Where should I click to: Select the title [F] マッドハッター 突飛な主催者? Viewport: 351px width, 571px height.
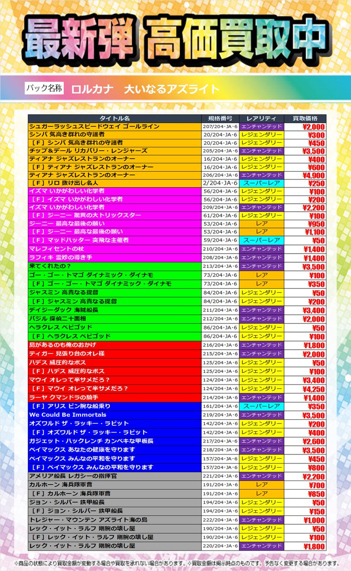coord(79,240)
